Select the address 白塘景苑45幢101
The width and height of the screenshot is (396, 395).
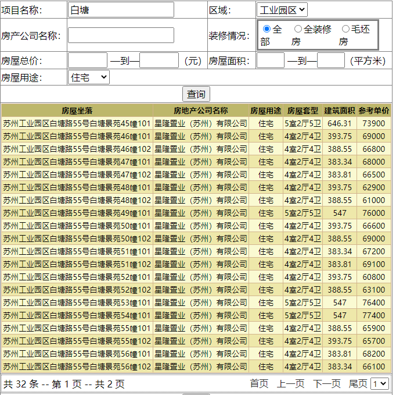(77, 123)
